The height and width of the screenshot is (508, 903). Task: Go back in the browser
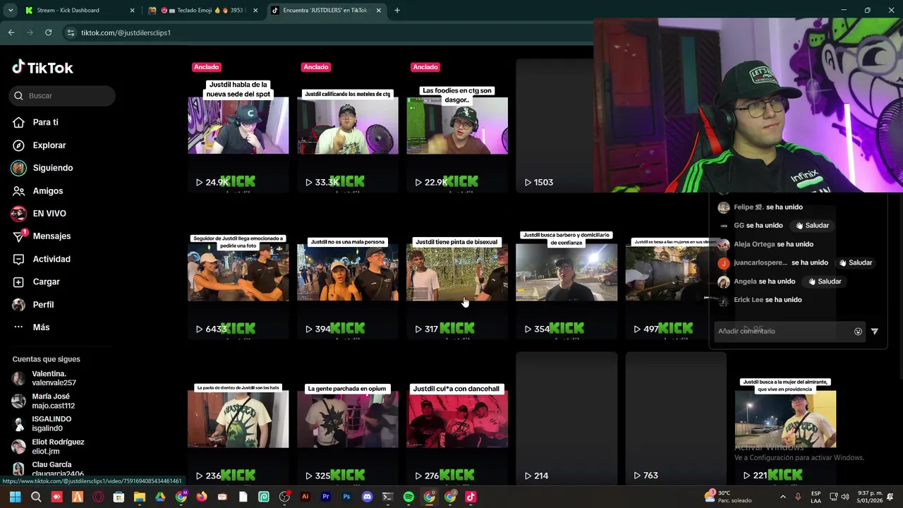(11, 32)
